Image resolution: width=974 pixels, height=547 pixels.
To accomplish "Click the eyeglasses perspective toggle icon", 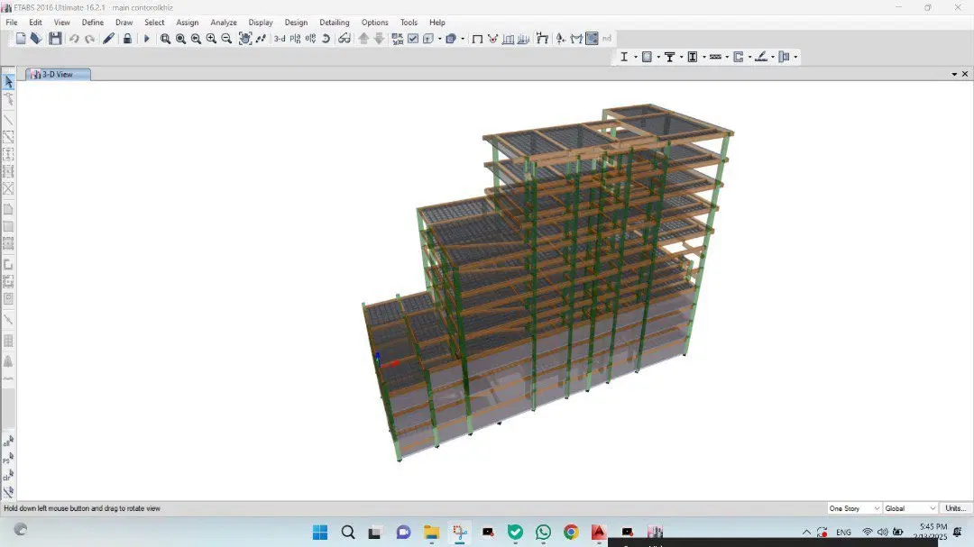I will pos(345,39).
